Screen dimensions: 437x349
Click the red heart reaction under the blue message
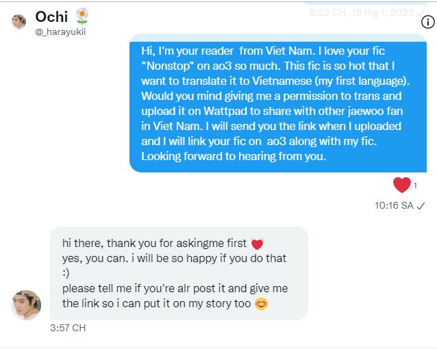pos(401,185)
